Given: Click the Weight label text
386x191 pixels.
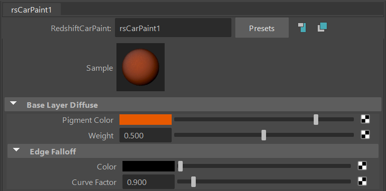Looking at the screenshot, I should 101,136.
